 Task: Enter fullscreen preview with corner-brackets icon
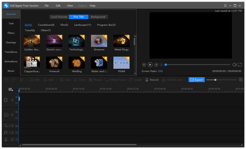pyautogui.click(x=240, y=65)
